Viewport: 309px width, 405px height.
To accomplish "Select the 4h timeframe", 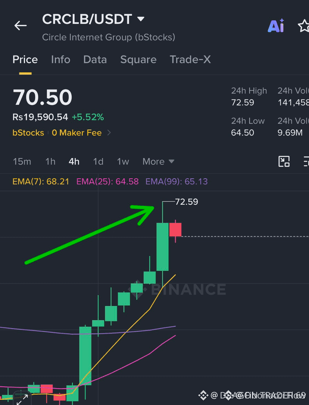I will point(74,162).
